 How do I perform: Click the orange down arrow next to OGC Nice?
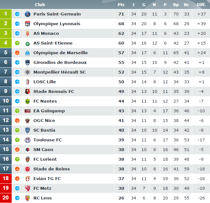(17, 121)
